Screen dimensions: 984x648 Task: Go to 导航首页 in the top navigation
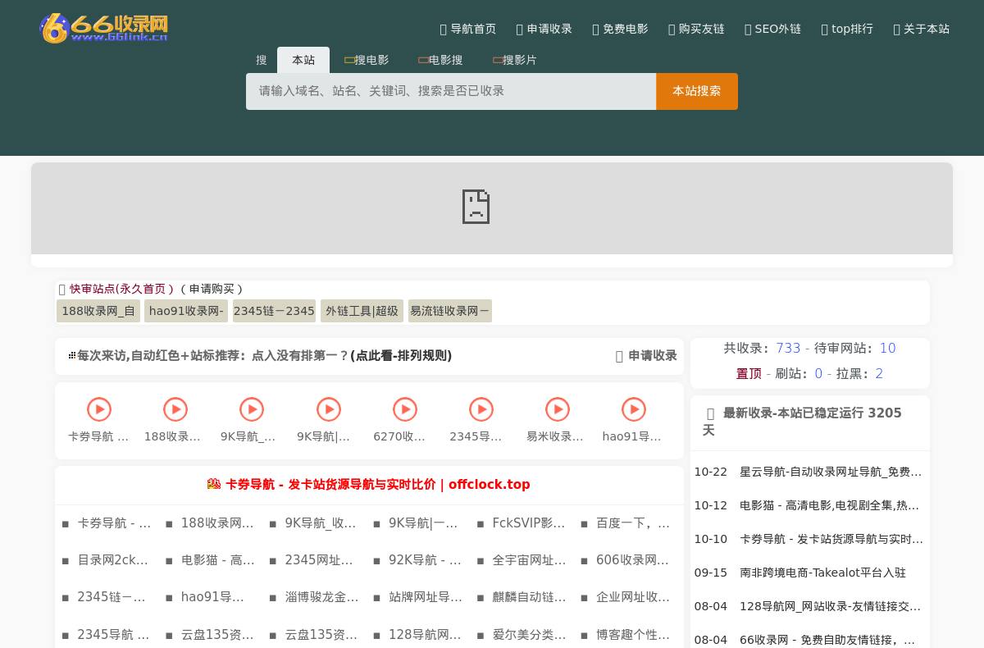click(468, 29)
